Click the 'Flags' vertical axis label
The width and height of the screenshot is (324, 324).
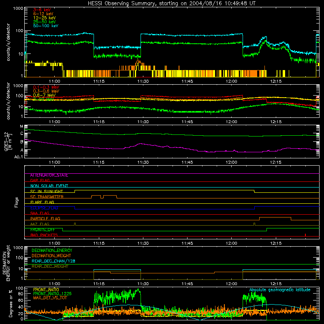pos(17,202)
